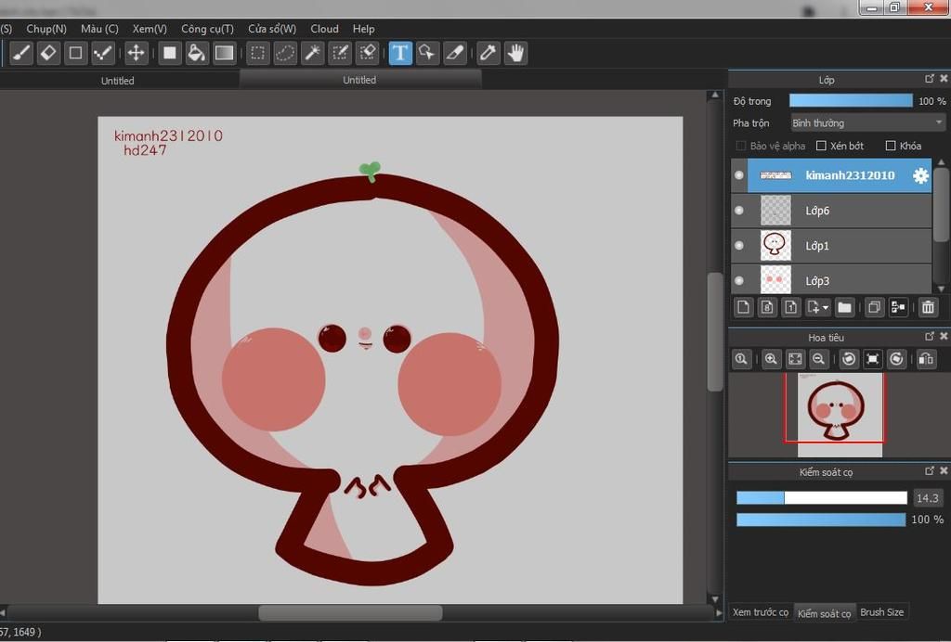Open the Màu (C) menu

[x=99, y=29]
